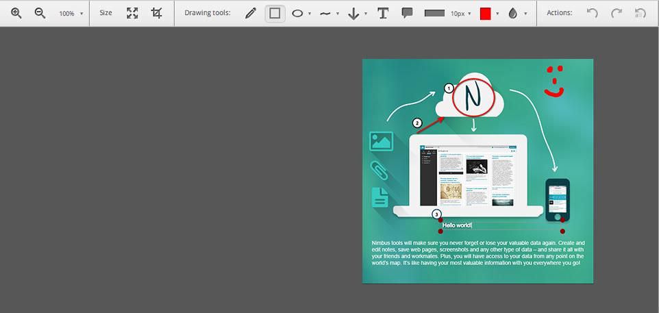
Task: Select the Arrow drawing tool
Action: 353,14
